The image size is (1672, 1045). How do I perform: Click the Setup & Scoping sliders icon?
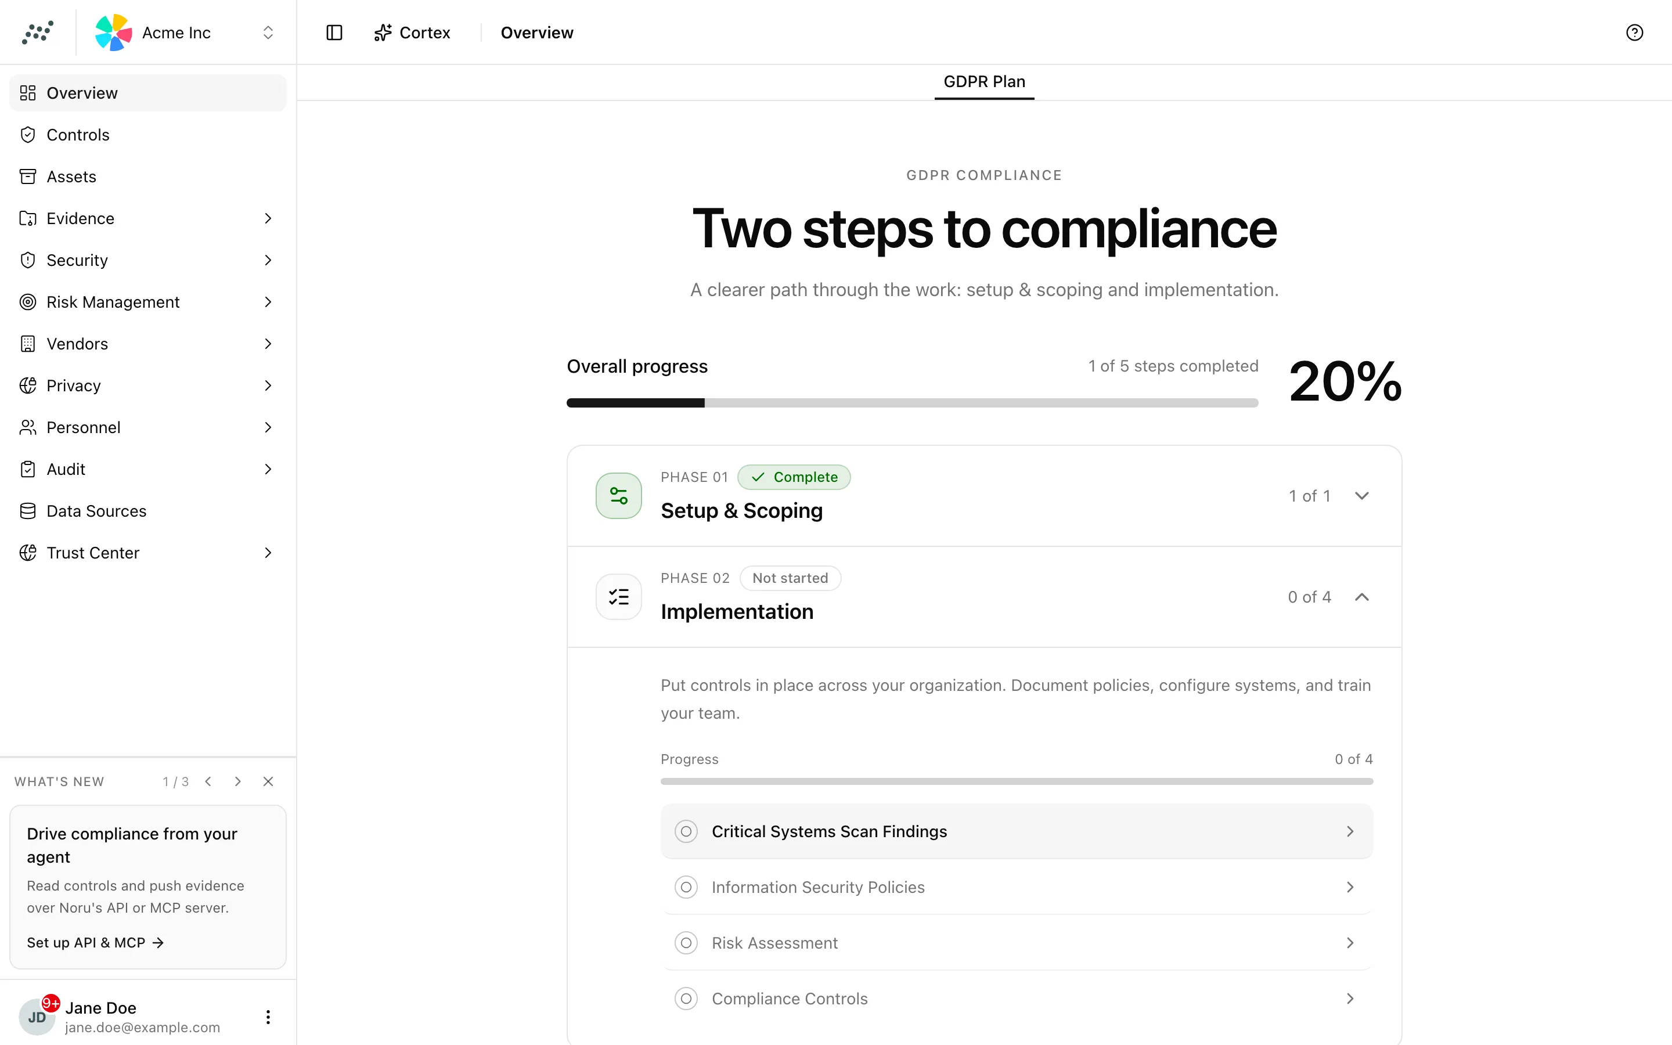click(618, 496)
